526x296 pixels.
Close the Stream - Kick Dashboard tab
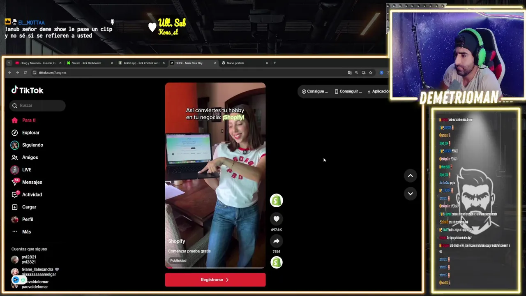point(112,63)
